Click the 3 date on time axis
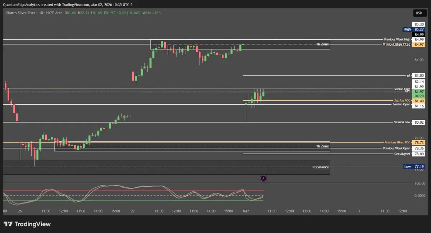Screen dimensions: 431x233 359,211
